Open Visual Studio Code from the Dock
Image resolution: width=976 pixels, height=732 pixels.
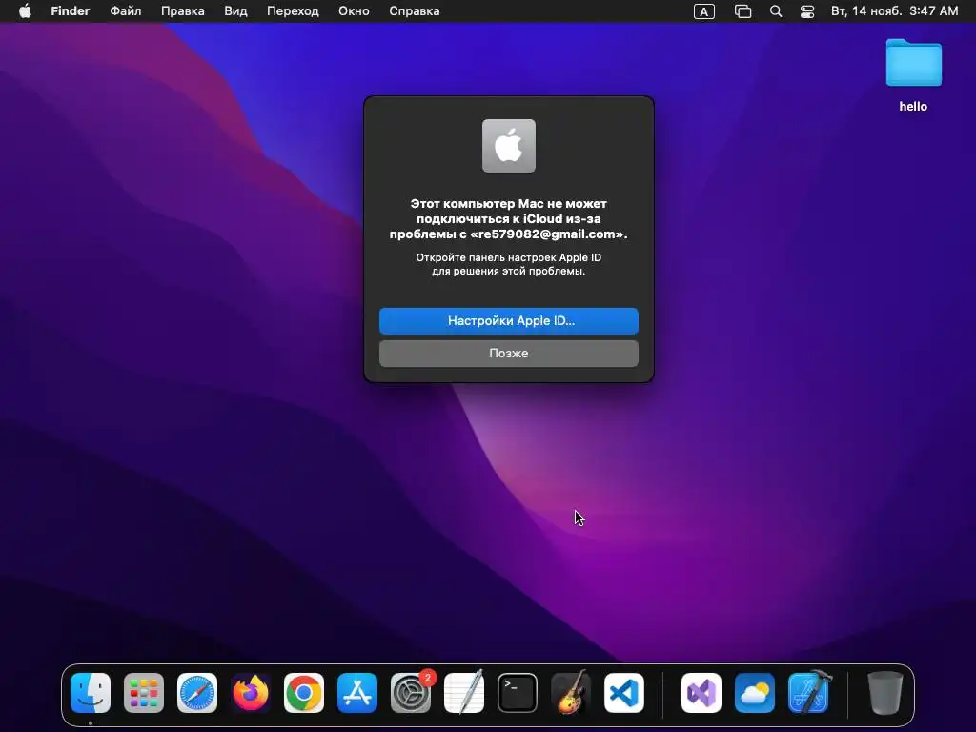tap(624, 693)
